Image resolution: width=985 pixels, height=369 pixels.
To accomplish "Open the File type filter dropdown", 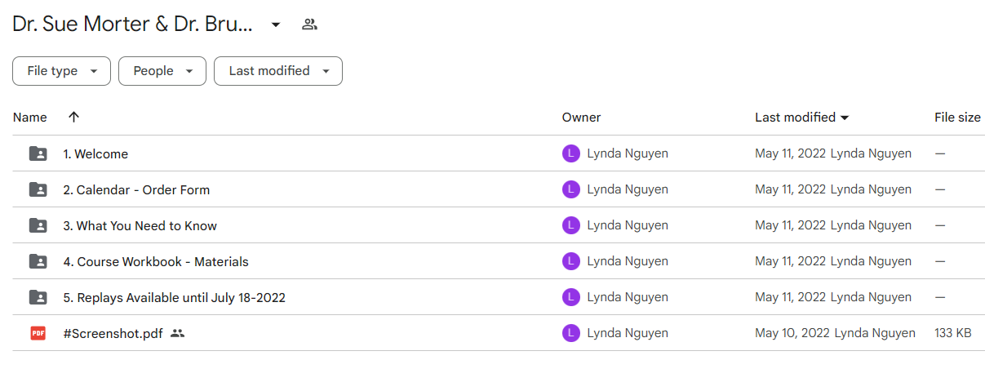I will pyautogui.click(x=61, y=71).
